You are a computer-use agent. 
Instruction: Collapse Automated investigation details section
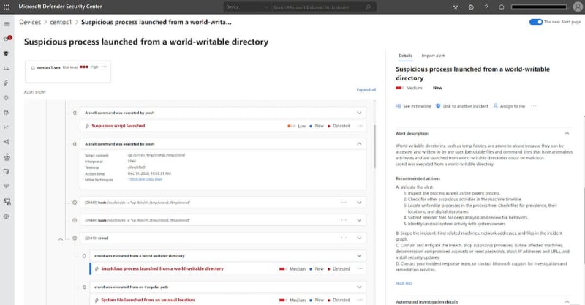[567, 301]
